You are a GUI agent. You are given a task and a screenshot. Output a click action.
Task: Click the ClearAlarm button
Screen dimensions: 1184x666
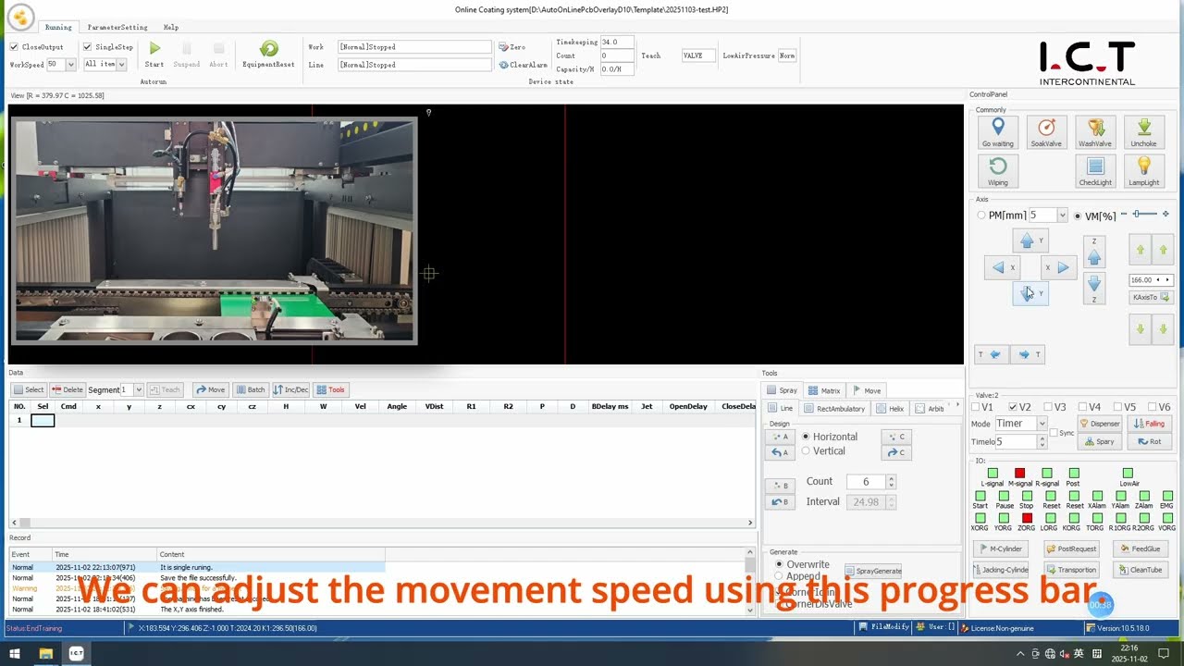[523, 65]
